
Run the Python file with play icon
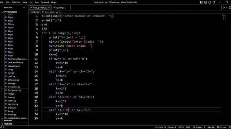(224, 8)
